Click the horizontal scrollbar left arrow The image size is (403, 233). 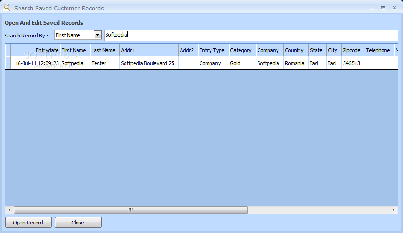9,210
